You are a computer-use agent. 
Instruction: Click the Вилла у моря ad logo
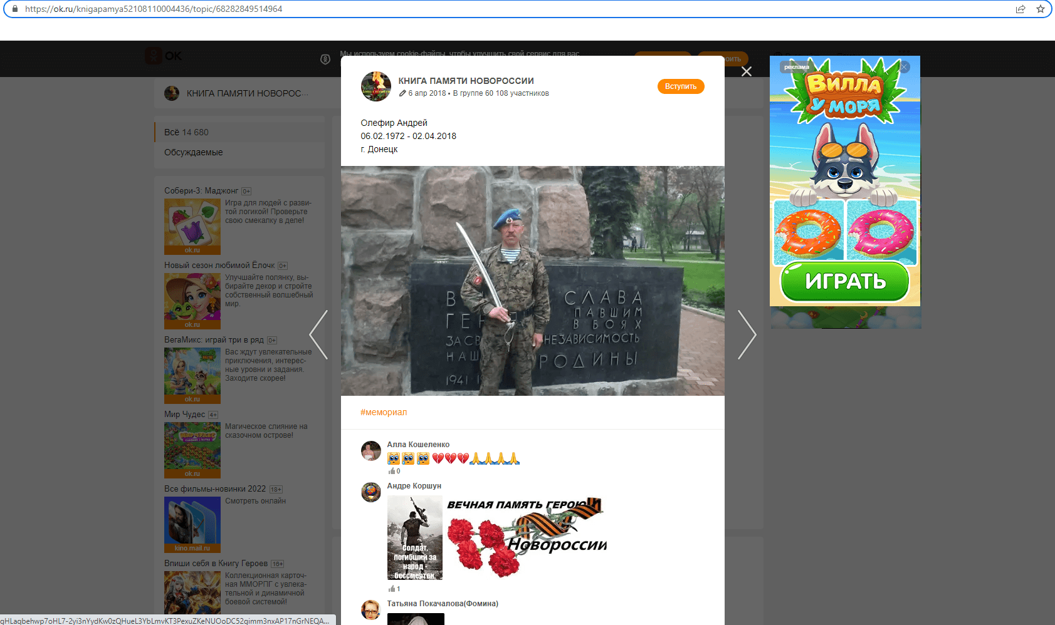(x=844, y=92)
